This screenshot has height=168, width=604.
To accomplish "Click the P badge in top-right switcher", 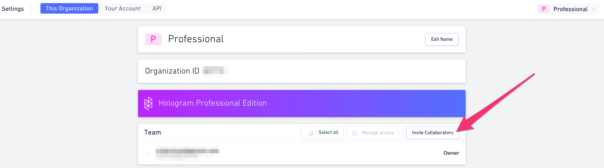I will [x=544, y=9].
